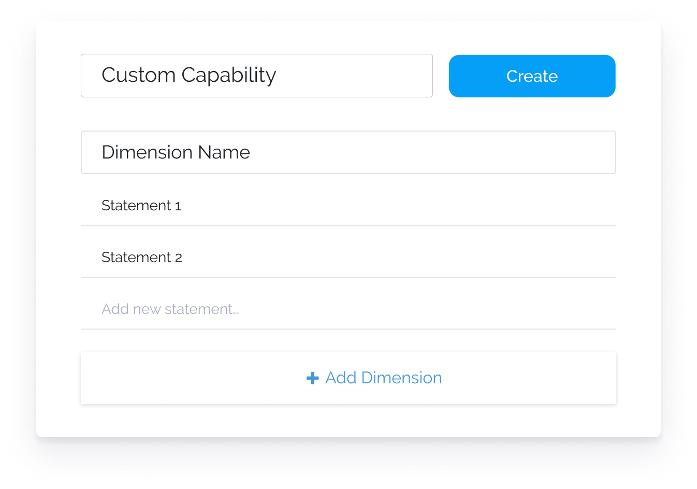697x489 pixels.
Task: Edit the 'Dimension Name' heading text
Action: pyautogui.click(x=176, y=152)
